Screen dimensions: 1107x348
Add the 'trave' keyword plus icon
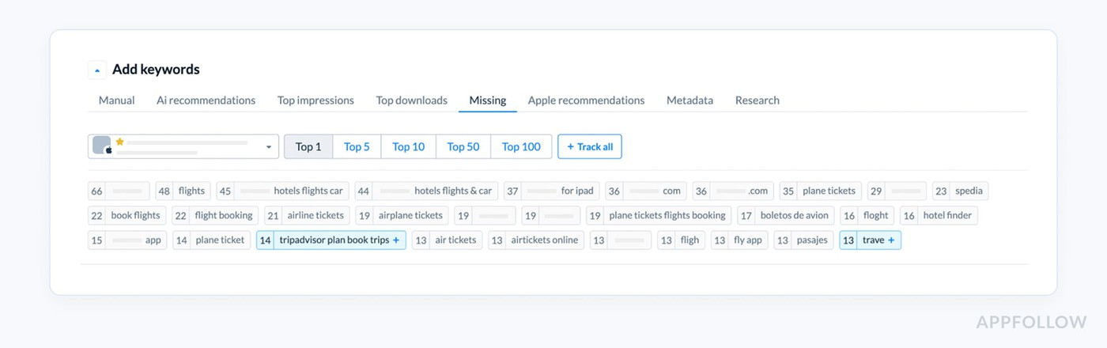[x=891, y=240]
